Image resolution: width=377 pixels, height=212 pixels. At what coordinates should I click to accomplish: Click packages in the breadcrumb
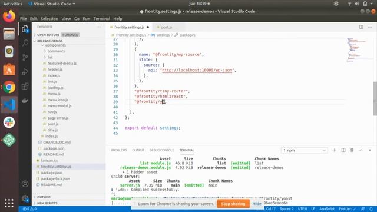click(187, 35)
